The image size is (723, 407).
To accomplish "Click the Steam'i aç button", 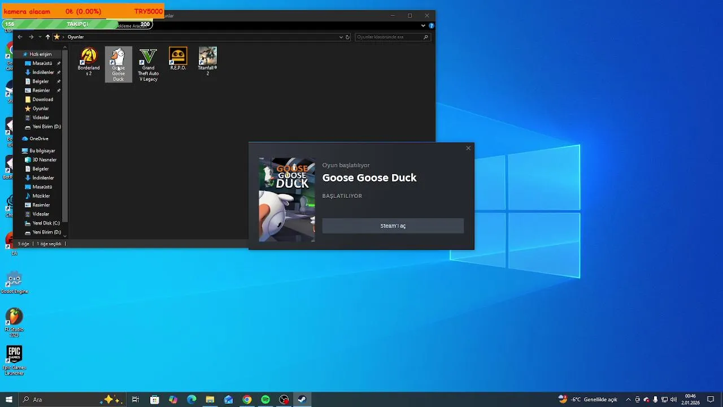I will click(393, 226).
